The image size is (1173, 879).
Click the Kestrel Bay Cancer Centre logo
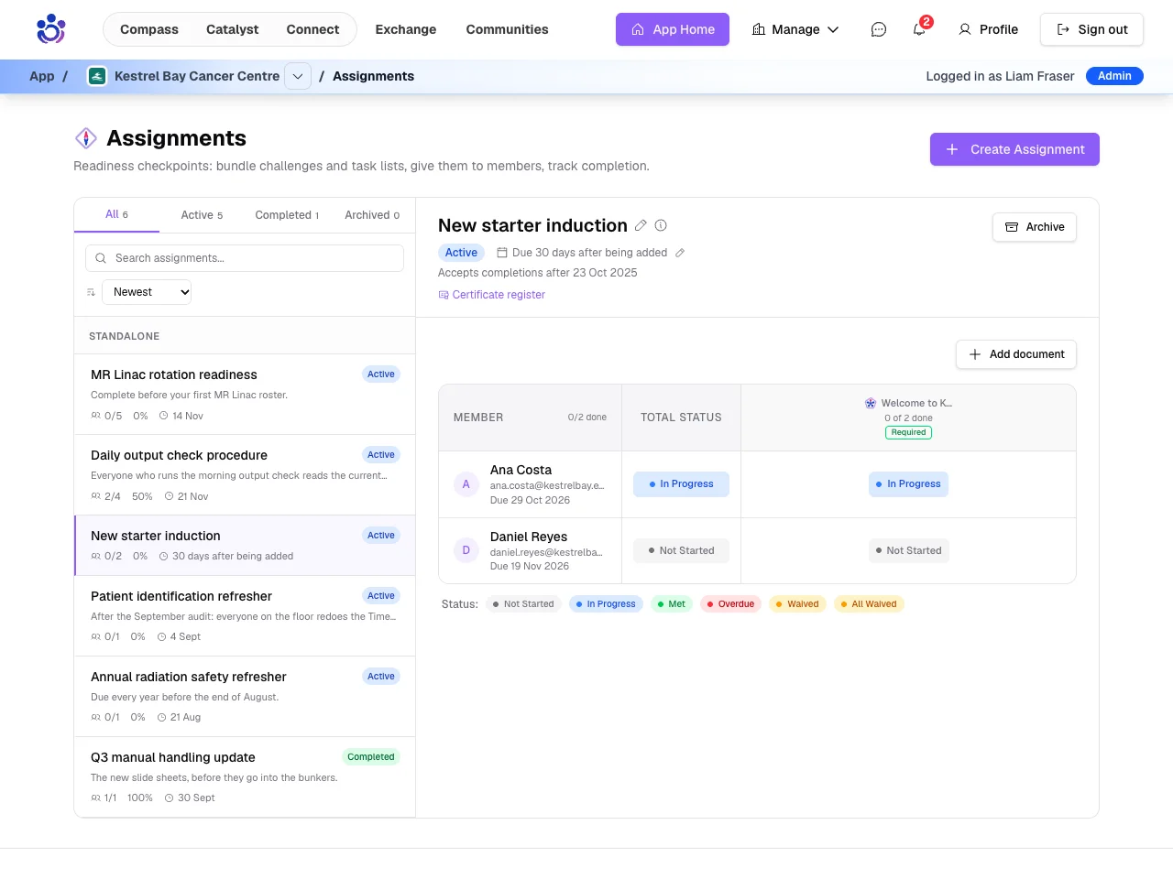(97, 76)
